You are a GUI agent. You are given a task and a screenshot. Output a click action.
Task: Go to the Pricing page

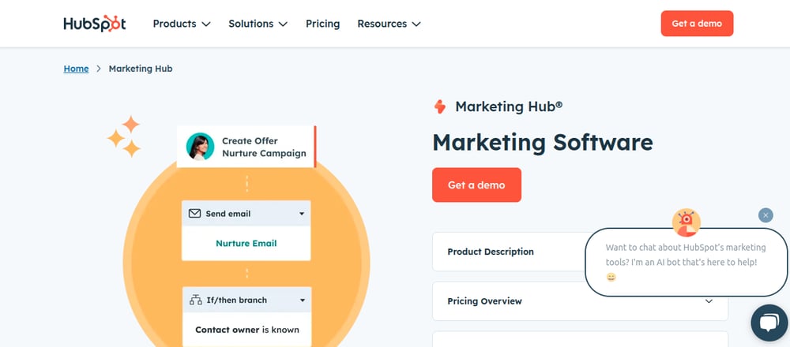point(322,24)
